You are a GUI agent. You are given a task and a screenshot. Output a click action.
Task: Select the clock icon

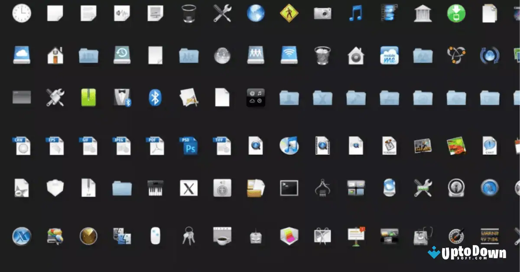point(22,13)
